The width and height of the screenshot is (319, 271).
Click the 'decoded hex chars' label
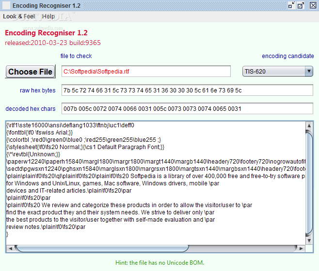[31, 109]
